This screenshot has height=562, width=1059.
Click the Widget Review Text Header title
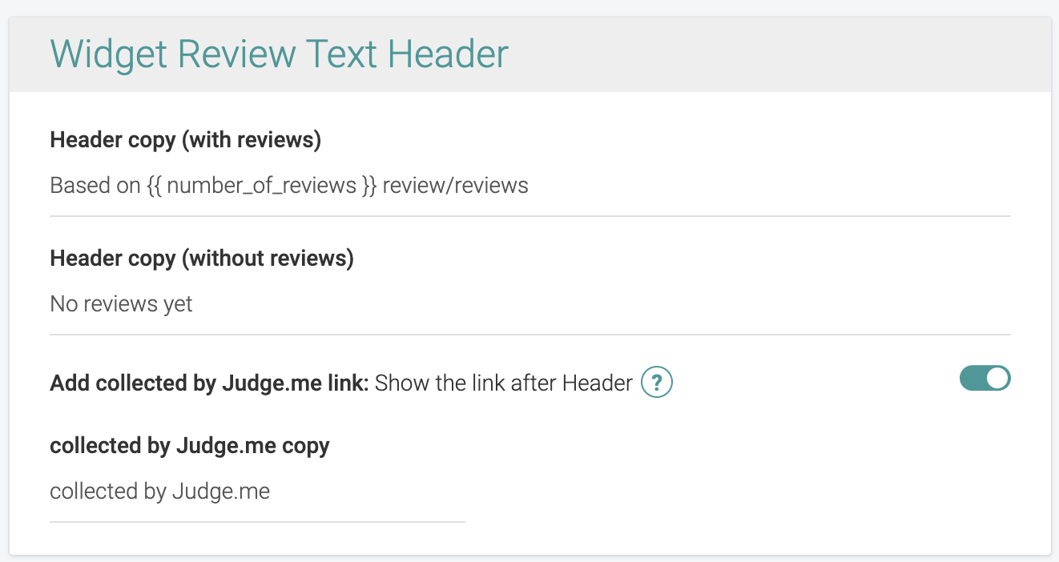click(279, 54)
